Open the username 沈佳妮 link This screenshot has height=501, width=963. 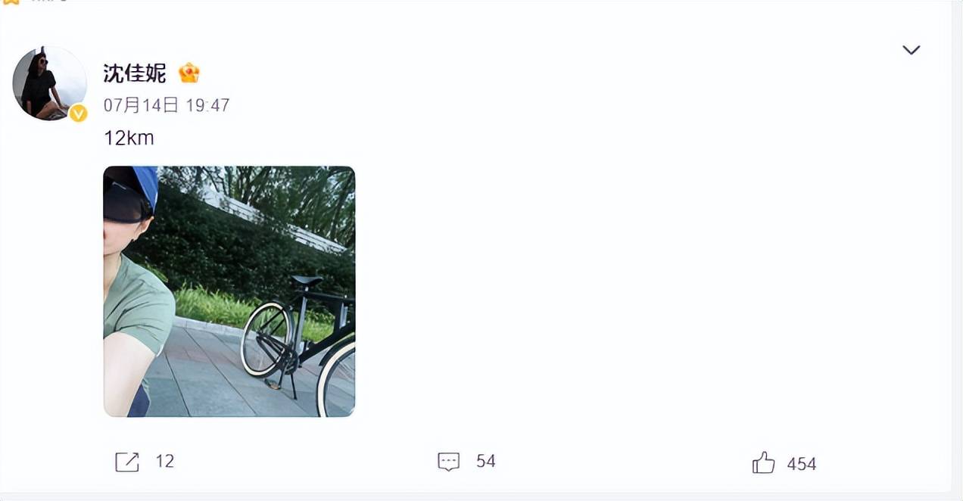(x=135, y=73)
